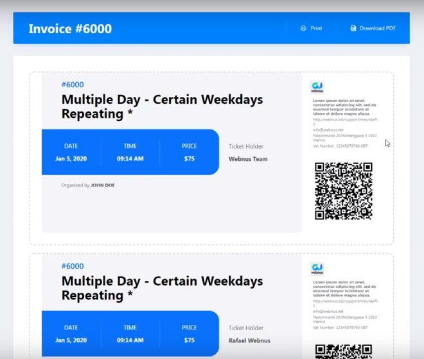The width and height of the screenshot is (424, 359).
Task: Click ticket holder name Rafael Webnus
Action: [249, 340]
